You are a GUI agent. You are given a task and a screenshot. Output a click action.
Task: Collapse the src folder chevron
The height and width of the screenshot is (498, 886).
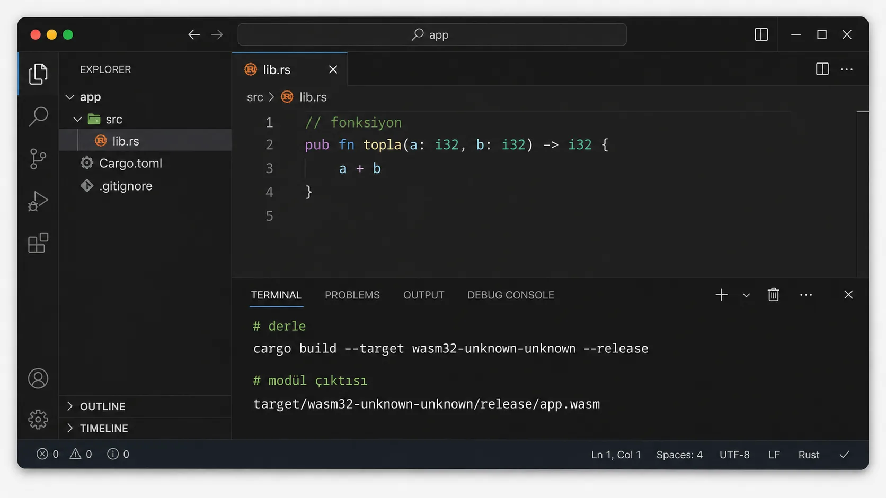click(x=77, y=120)
